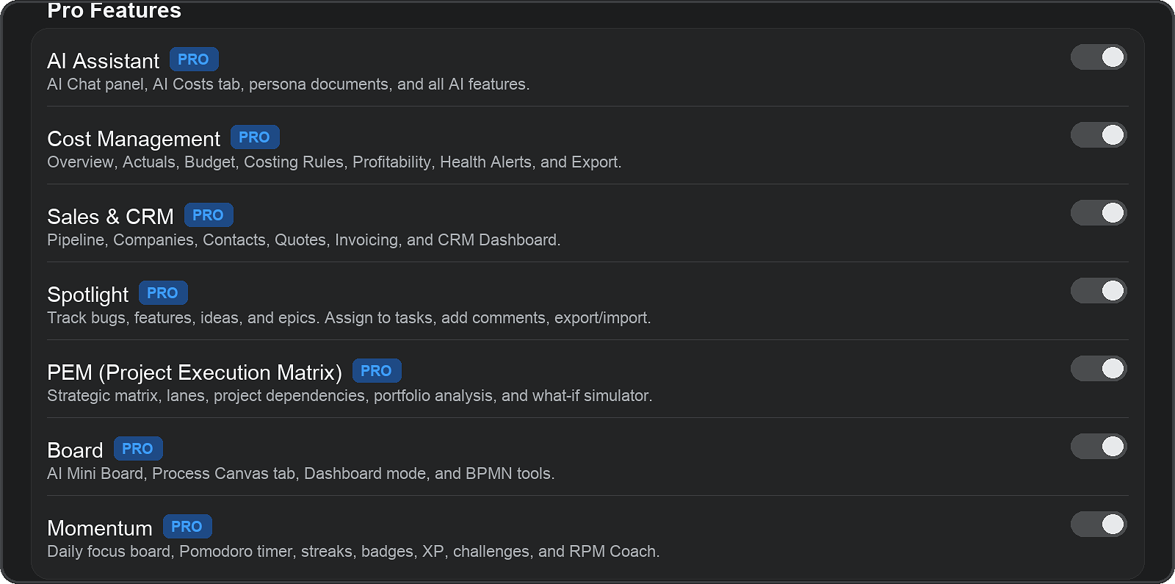
Task: Click the "Pro Features" section heading
Action: click(x=114, y=10)
